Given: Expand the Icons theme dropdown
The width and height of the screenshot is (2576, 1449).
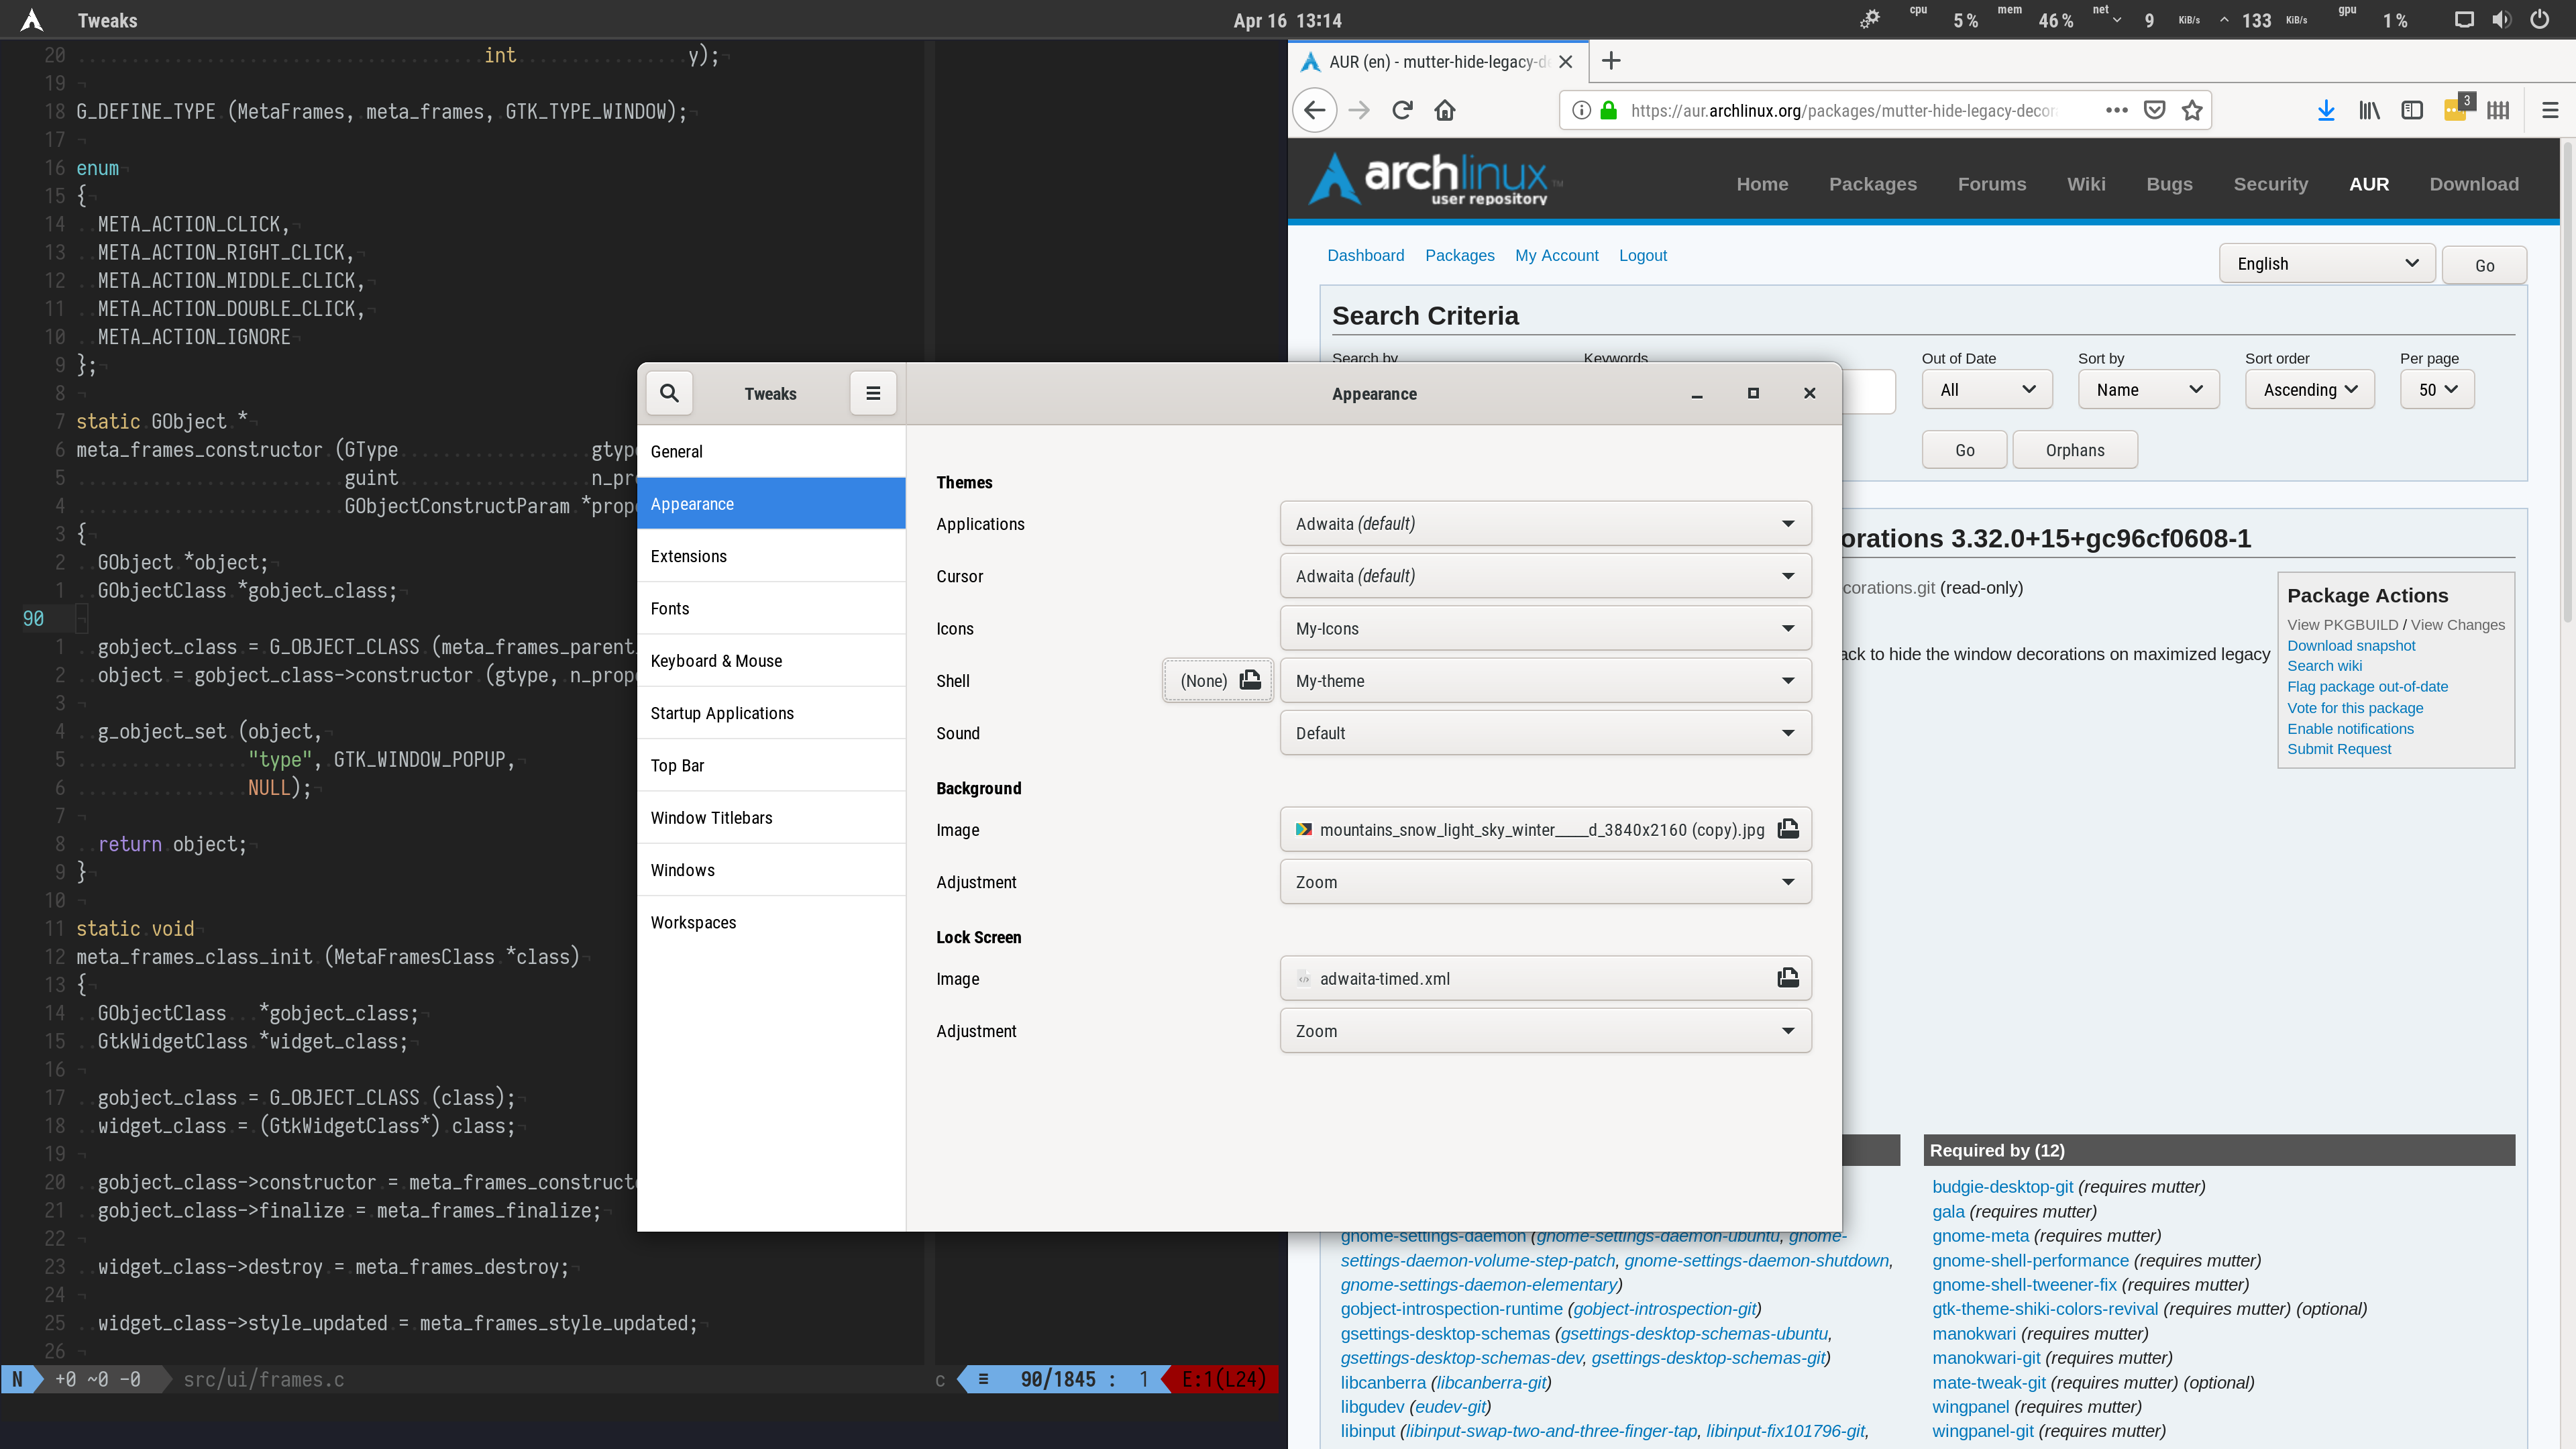Looking at the screenshot, I should point(1545,628).
